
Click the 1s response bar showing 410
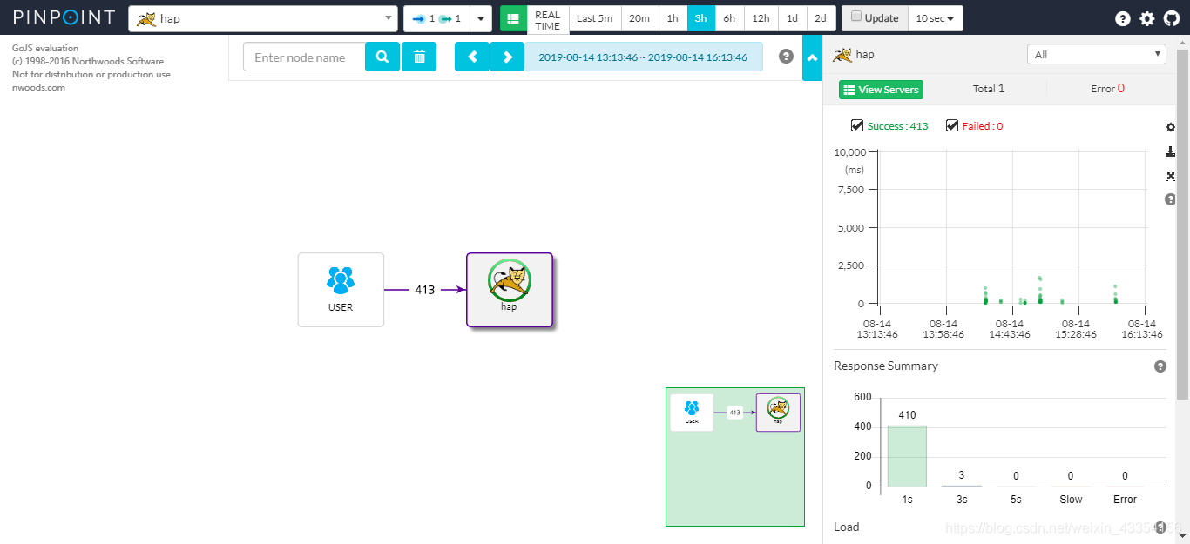click(x=907, y=455)
